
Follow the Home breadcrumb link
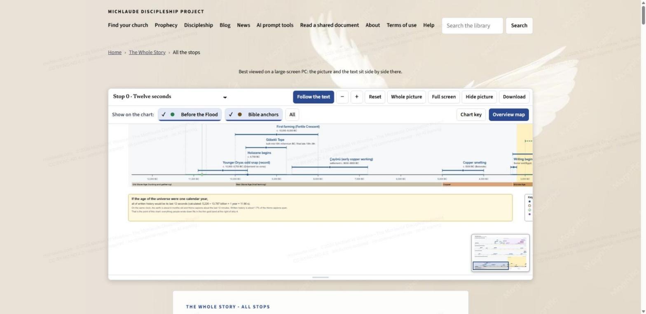(x=115, y=52)
